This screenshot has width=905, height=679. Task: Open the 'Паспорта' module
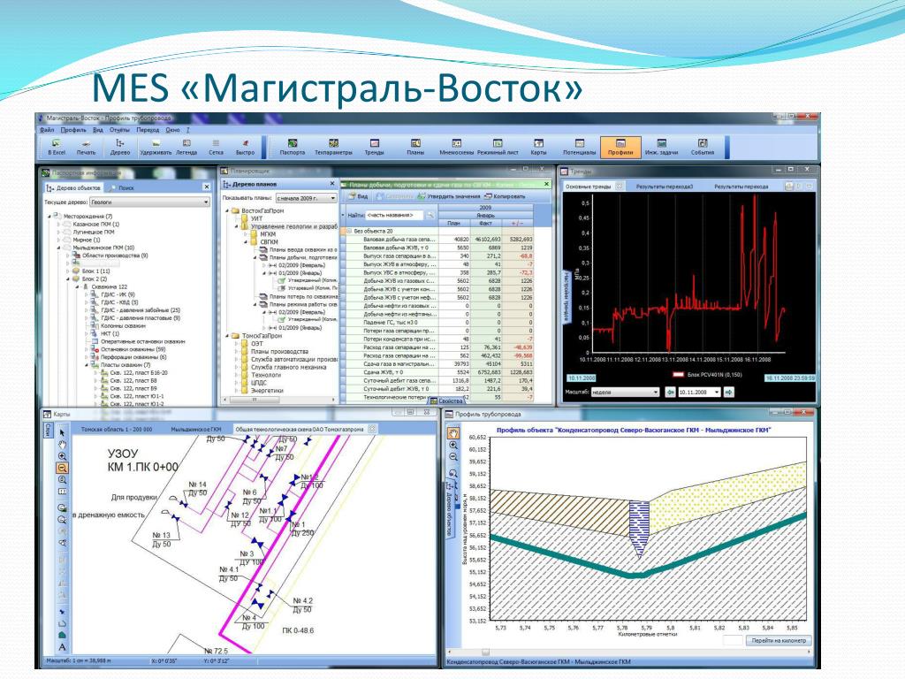pyautogui.click(x=292, y=147)
